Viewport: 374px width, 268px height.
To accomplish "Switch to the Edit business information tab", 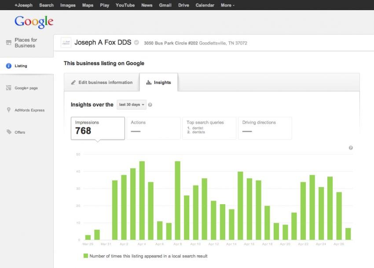I will pos(102,82).
